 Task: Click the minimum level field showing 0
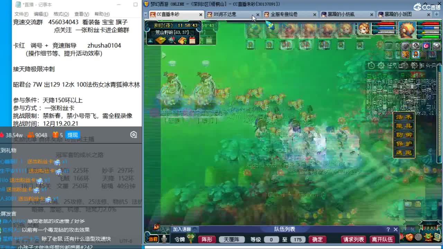coord(271,239)
